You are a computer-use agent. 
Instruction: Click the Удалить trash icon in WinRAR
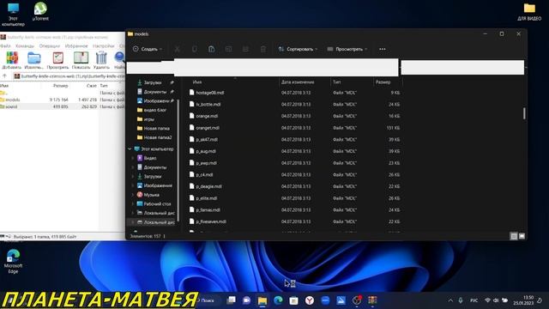(101, 60)
